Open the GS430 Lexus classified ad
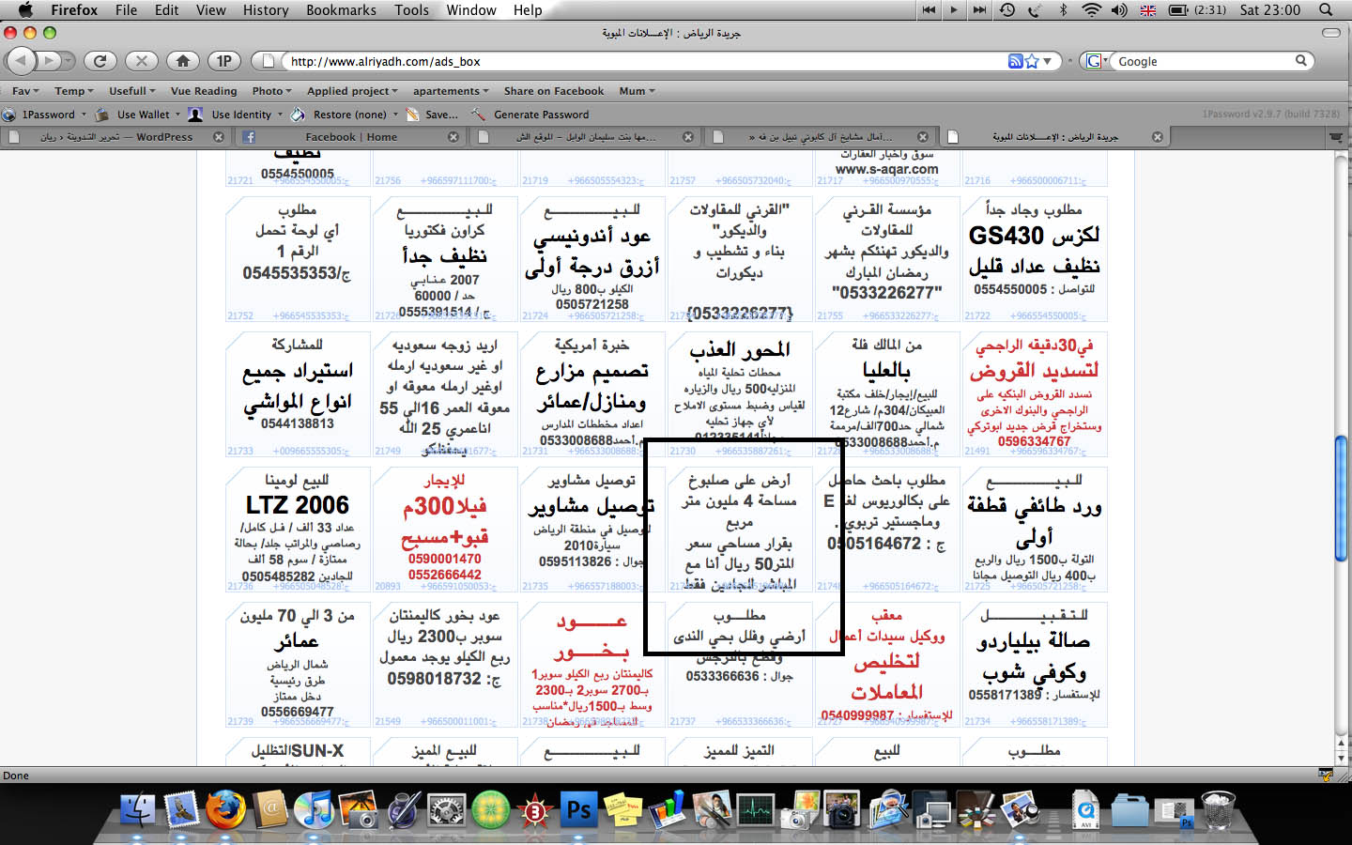 pos(1034,259)
